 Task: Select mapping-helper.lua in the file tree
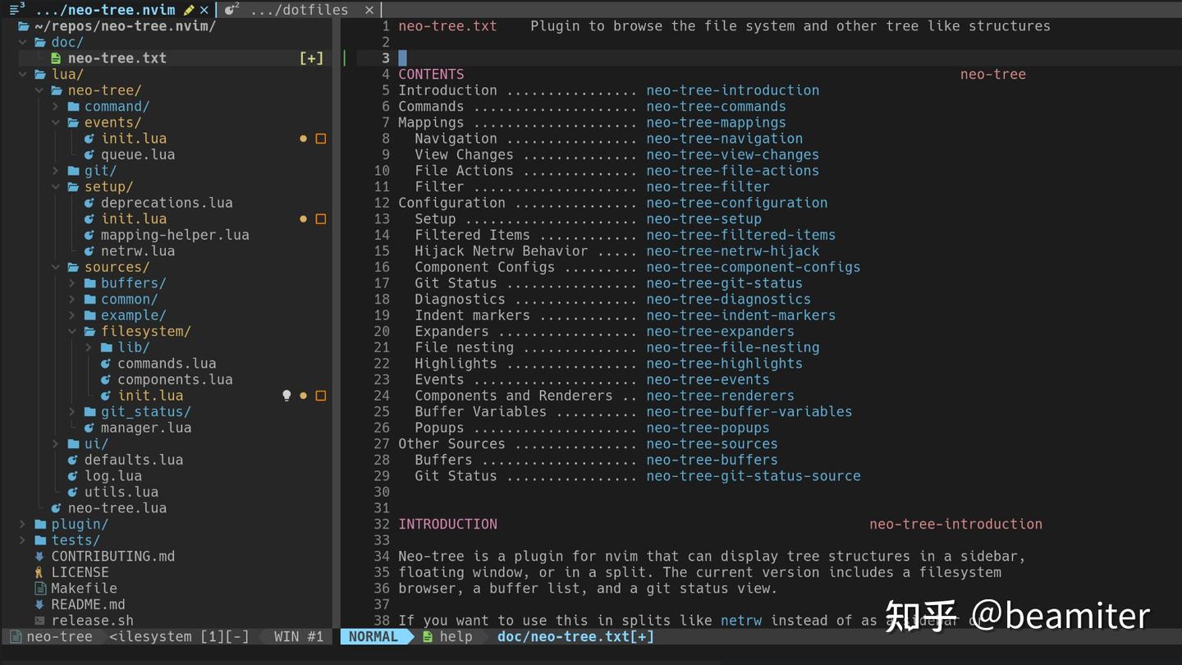pos(175,235)
